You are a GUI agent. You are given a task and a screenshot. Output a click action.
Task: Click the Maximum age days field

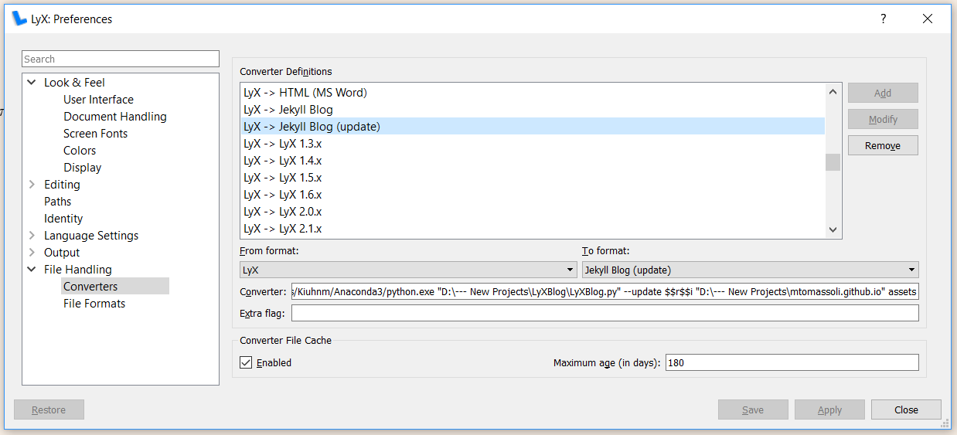click(x=792, y=362)
